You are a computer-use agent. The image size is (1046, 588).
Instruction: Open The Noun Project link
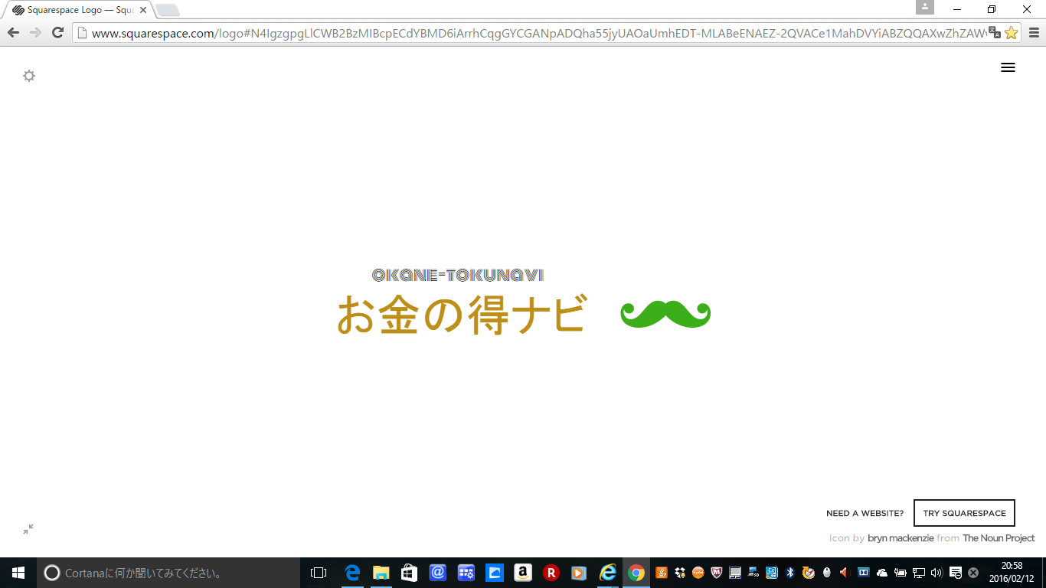pos(999,538)
